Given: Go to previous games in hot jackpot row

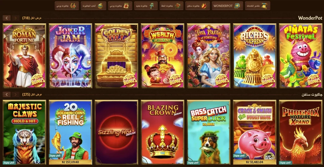Looking at the screenshot, I should pyautogui.click(x=15, y=94).
